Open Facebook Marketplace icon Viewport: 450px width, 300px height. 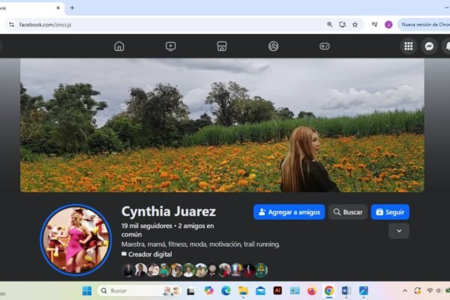point(222,46)
